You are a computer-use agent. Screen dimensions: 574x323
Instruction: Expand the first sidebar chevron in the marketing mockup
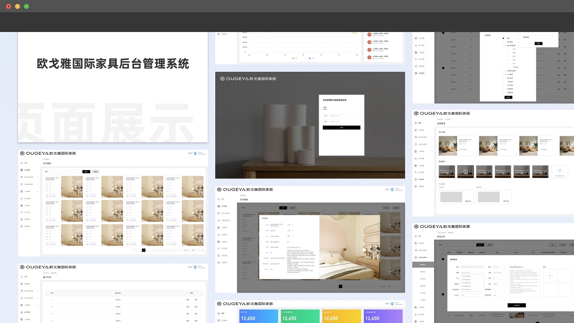tap(432, 137)
